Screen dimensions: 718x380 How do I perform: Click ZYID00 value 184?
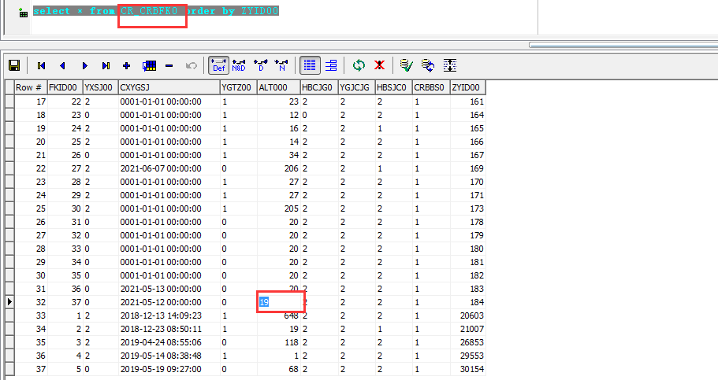(x=467, y=302)
